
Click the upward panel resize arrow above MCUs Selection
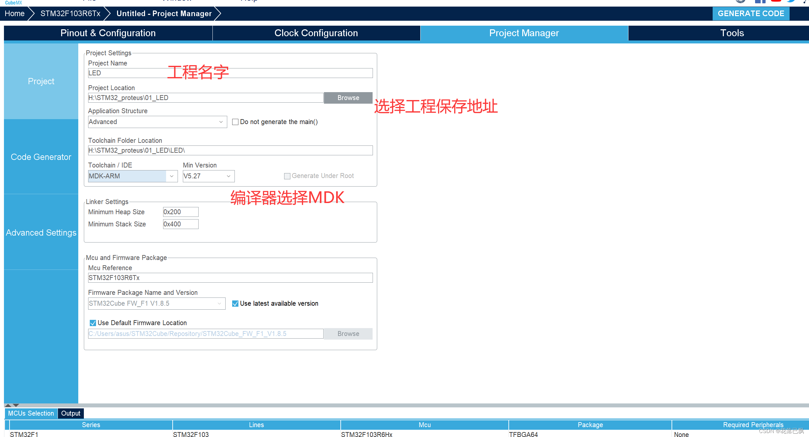(x=8, y=405)
